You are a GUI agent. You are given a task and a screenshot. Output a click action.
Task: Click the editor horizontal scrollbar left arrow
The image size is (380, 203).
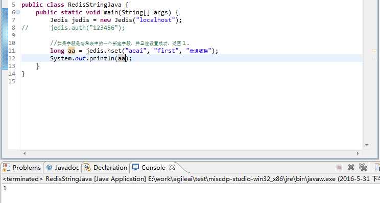click(x=25, y=153)
